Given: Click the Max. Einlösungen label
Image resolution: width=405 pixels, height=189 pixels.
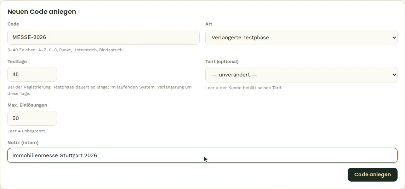Looking at the screenshot, I should tap(27, 105).
